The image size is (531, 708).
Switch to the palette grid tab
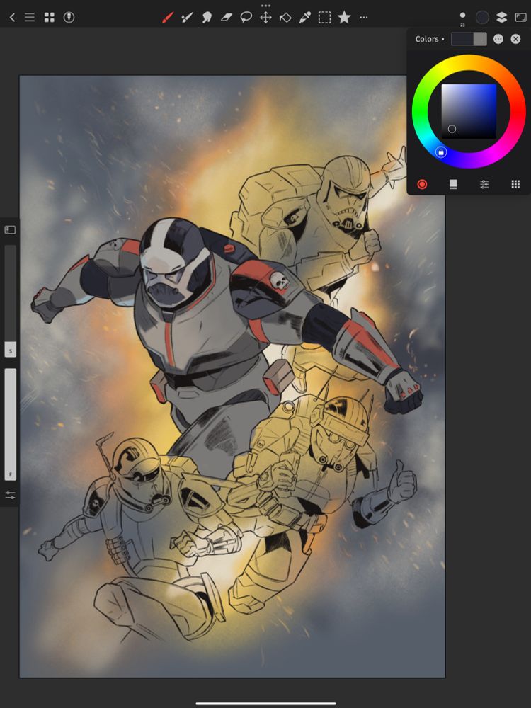(x=515, y=184)
